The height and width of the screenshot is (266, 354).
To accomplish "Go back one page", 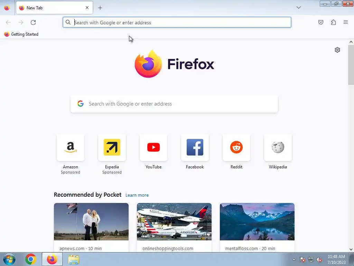I will click(x=8, y=23).
